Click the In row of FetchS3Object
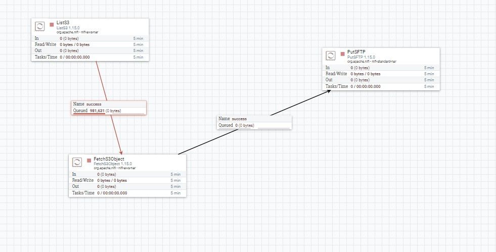Screen dimensions: 496x252 [x=127, y=174]
